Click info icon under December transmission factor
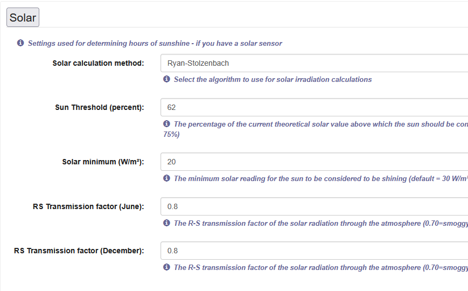This screenshot has height=291, width=468. click(166, 267)
